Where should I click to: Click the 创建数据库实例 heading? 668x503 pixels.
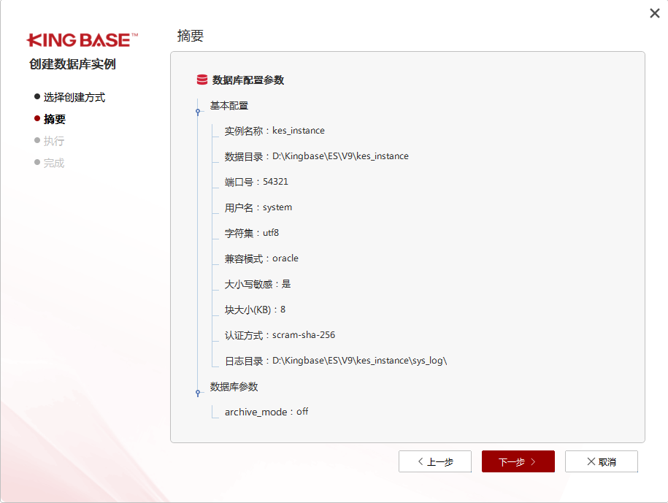(x=72, y=64)
